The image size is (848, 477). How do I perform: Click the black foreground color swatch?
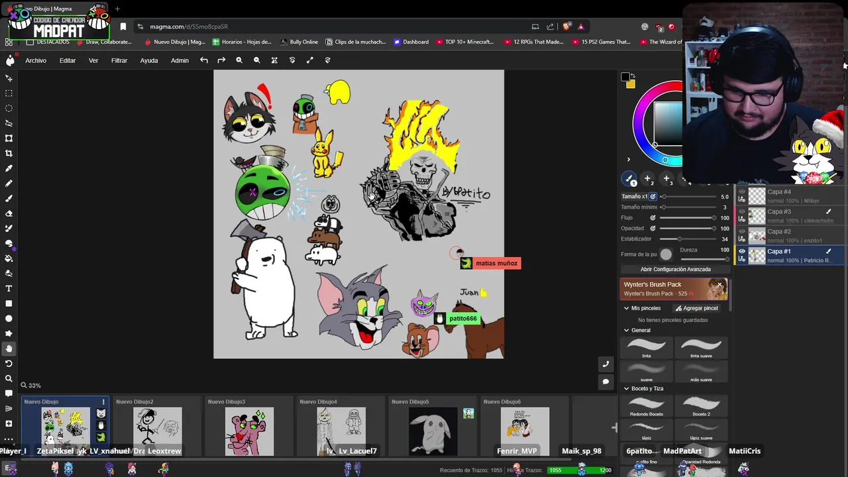[x=625, y=78]
